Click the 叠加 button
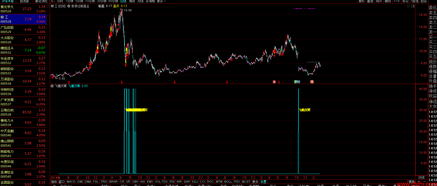The height and width of the screenshot is (186, 437). [x=370, y=1]
